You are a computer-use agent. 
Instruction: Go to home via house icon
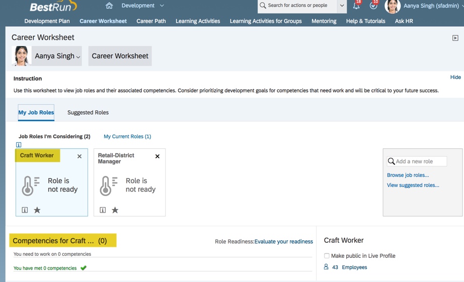[x=109, y=6]
